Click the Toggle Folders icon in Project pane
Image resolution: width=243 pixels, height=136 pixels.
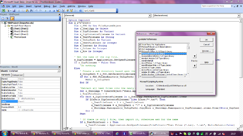12,18
